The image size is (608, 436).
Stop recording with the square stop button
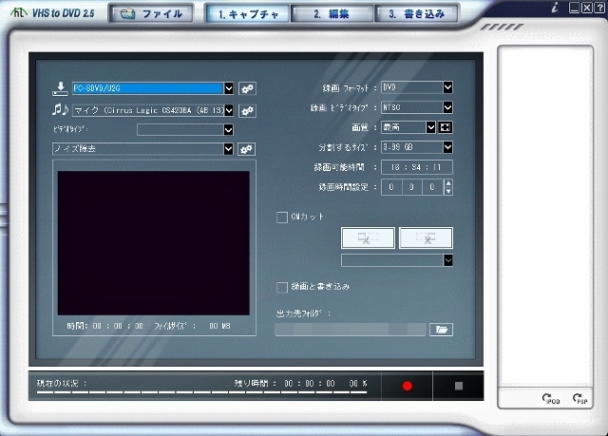[x=459, y=386]
